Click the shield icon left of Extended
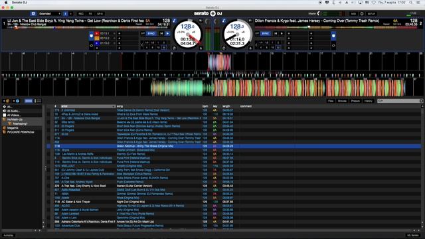This screenshot has height=239, width=425. 33,13
